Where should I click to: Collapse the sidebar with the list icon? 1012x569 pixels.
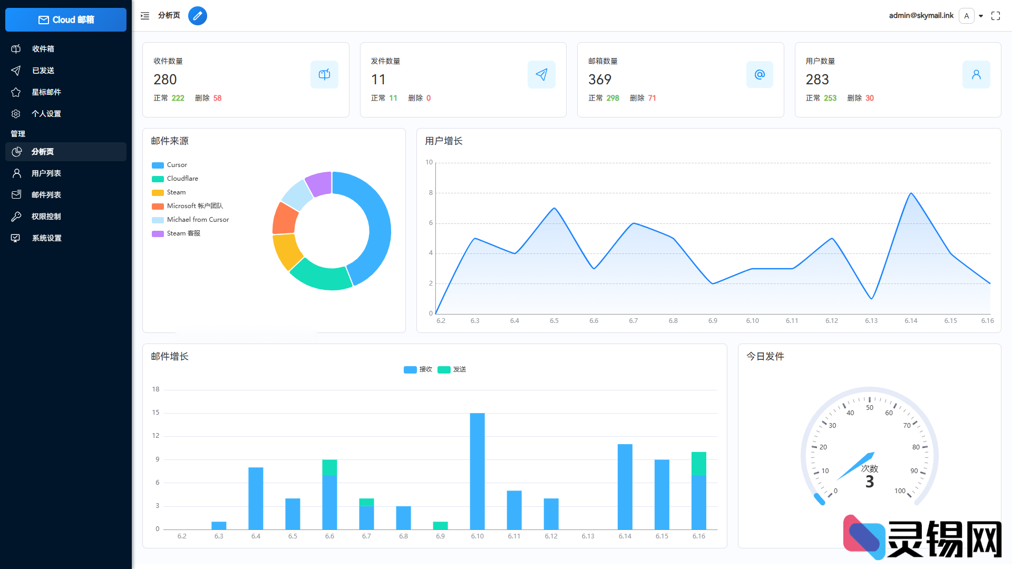[144, 16]
